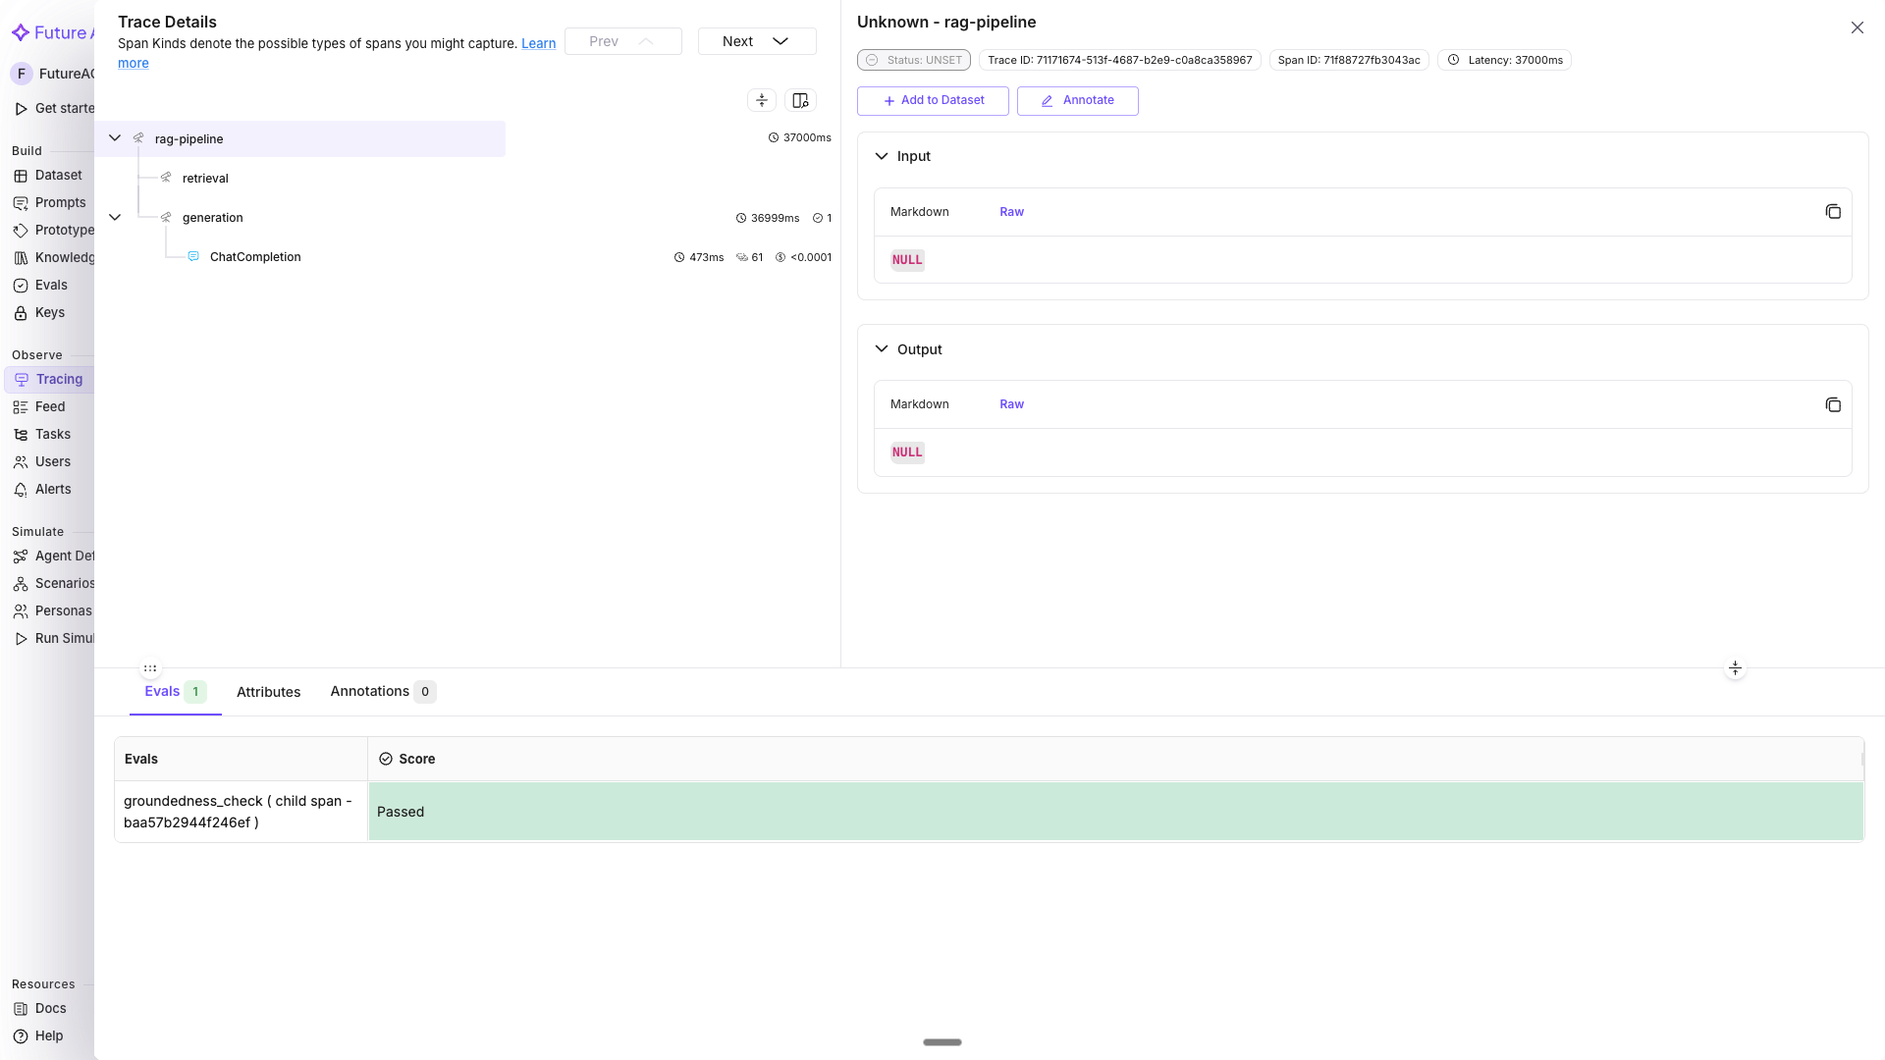Collapse the rag-pipeline span chevron
Viewport: 1885px width, 1060px height.
click(x=115, y=137)
